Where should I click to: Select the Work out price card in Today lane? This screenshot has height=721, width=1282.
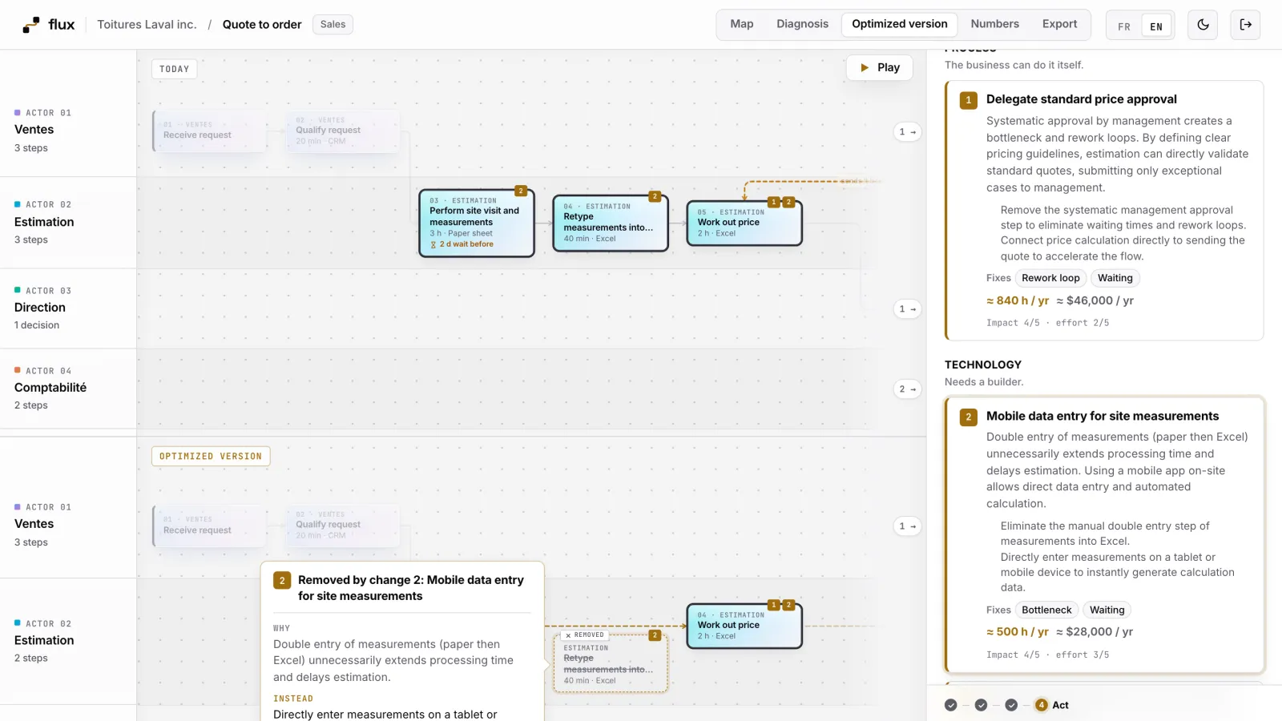(x=744, y=223)
